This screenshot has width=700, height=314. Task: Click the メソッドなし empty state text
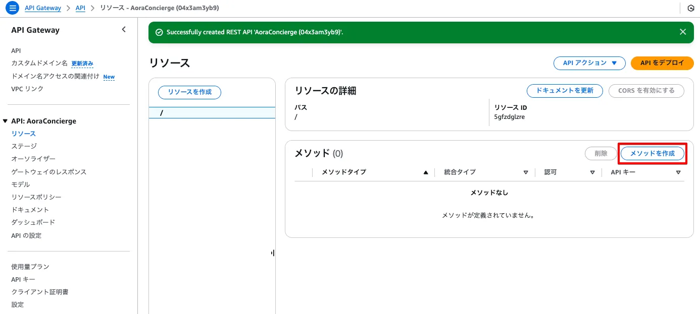(x=489, y=193)
